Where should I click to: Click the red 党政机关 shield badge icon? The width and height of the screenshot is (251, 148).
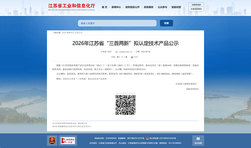coord(52,140)
